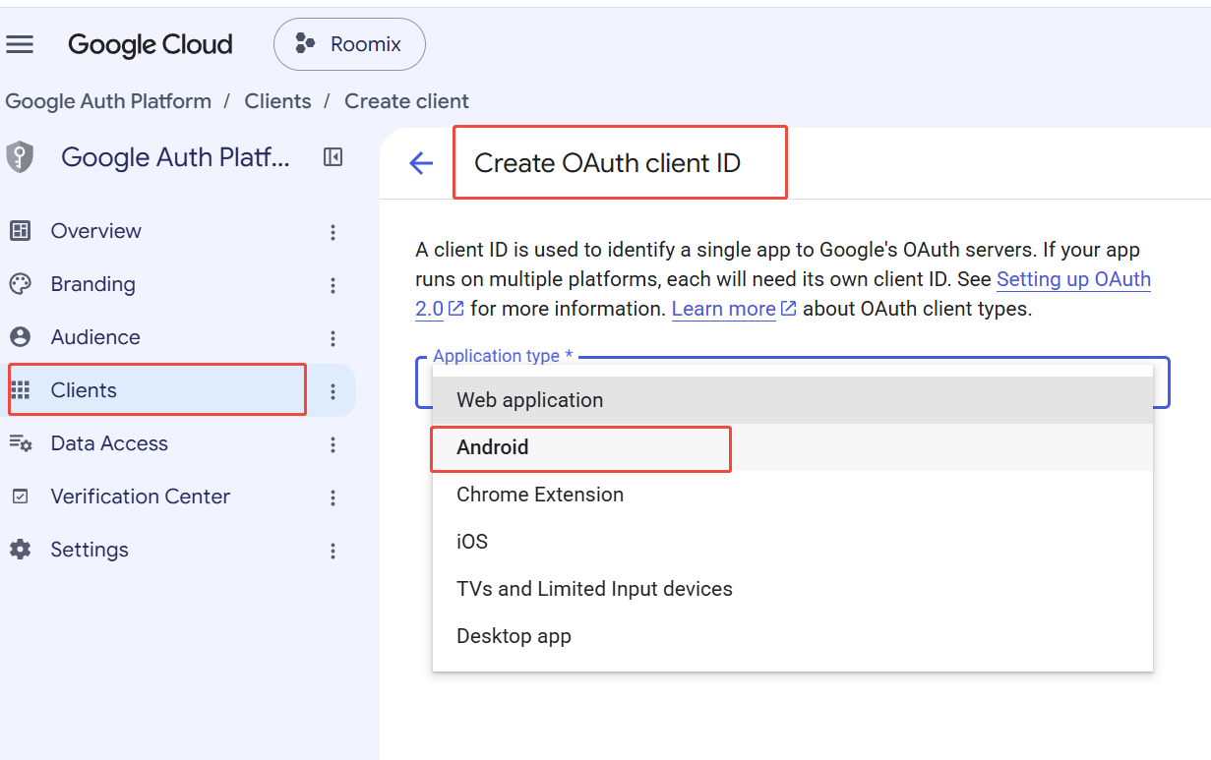This screenshot has width=1211, height=760.
Task: Click the Google Auth Platform shield icon
Action: pos(20,157)
